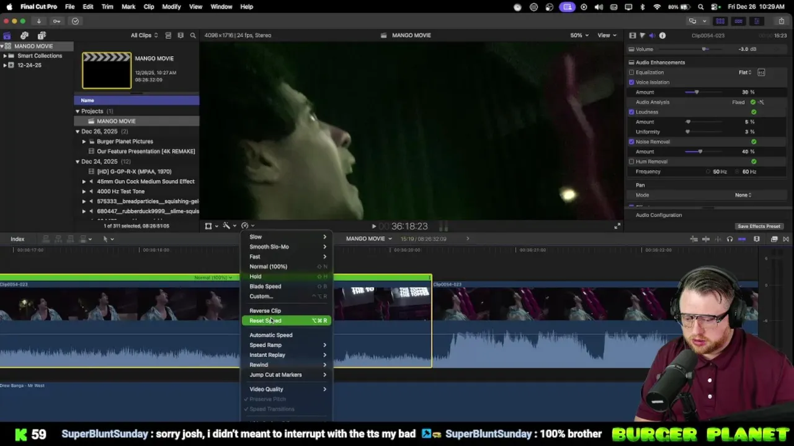The image size is (794, 446).
Task: Open the equalizer graph button for Equalization
Action: 761,72
